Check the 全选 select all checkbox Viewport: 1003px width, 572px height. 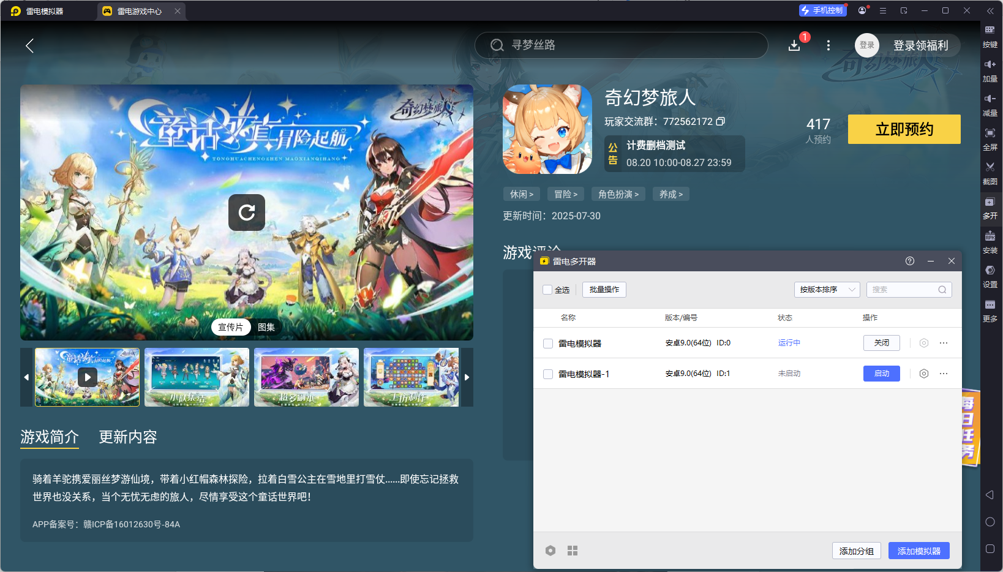coord(547,290)
